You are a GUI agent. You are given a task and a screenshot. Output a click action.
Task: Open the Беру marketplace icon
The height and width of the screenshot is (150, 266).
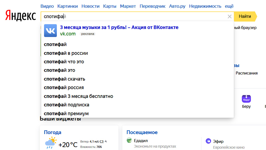point(246,99)
